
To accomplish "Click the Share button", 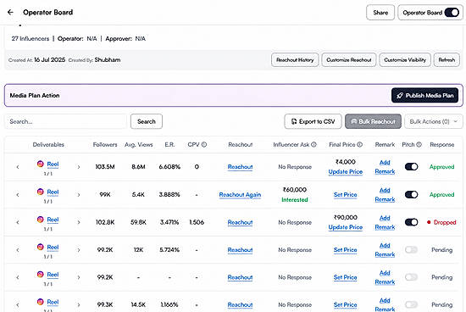I will click(380, 13).
